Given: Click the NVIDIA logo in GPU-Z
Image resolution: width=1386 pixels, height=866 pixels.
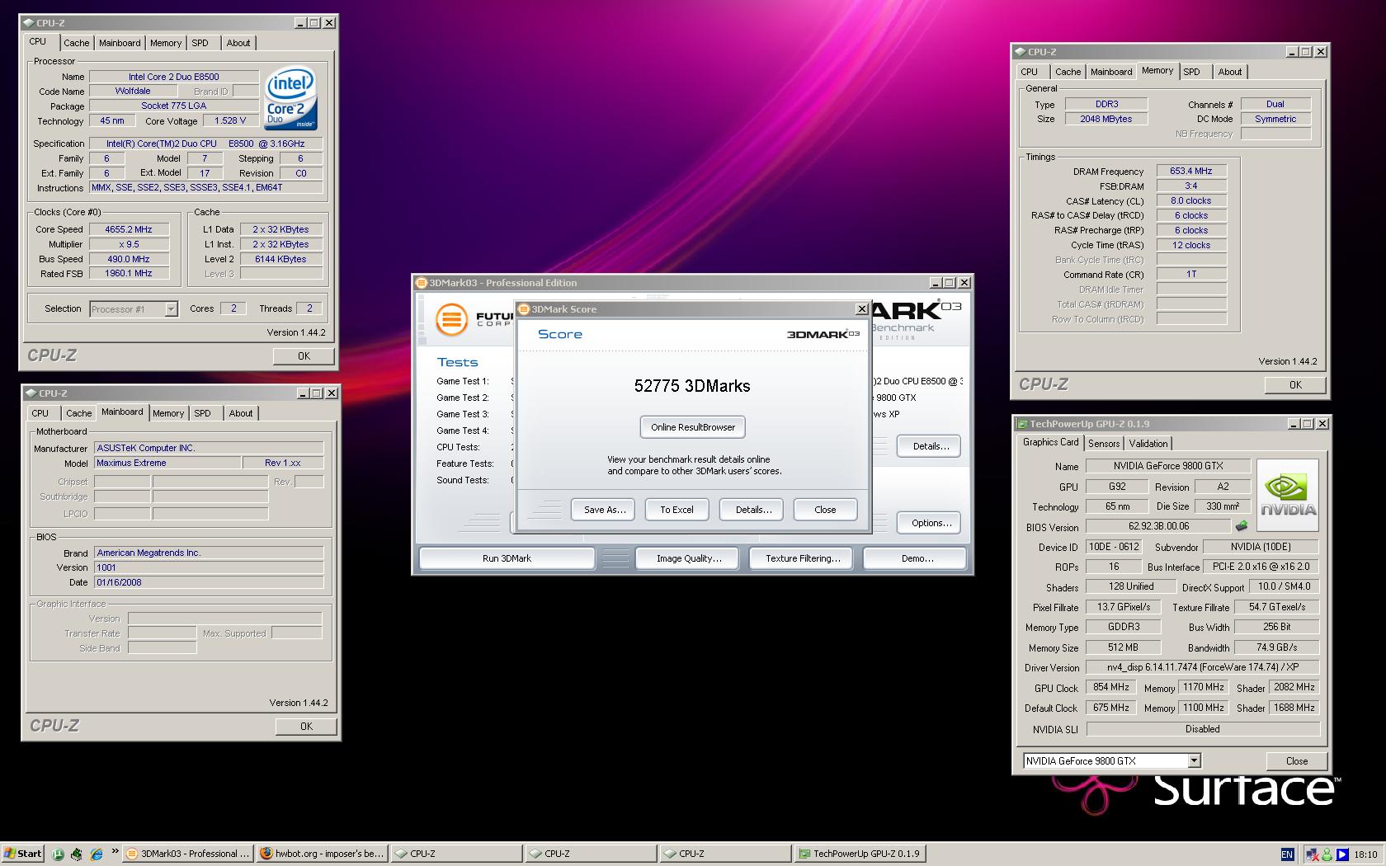Looking at the screenshot, I should pos(1287,496).
